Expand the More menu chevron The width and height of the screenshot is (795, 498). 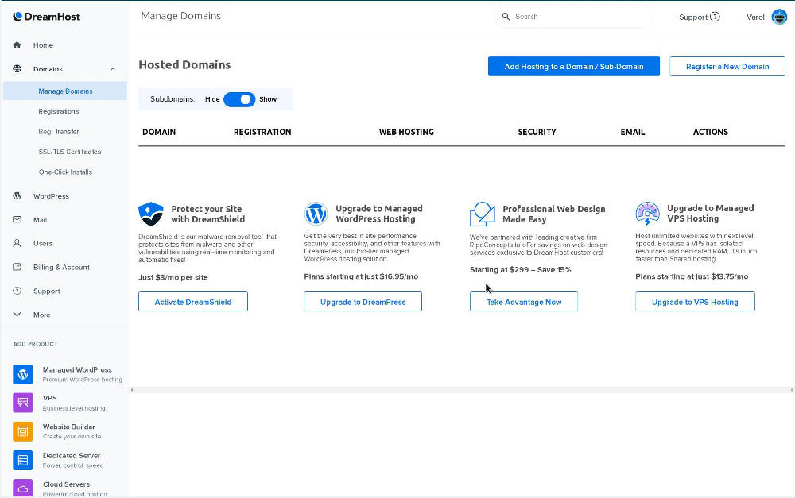pos(17,314)
